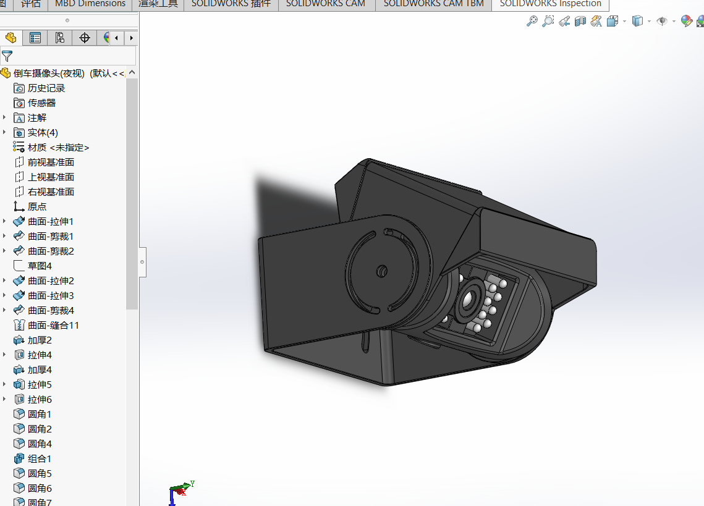Image resolution: width=704 pixels, height=506 pixels.
Task: Switch to the 渲染工具 tab
Action: (x=158, y=4)
